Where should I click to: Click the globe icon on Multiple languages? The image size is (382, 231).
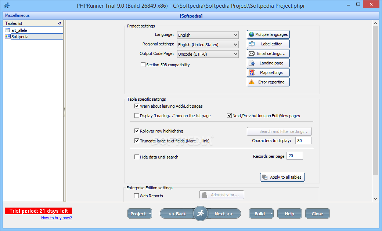tap(252, 34)
